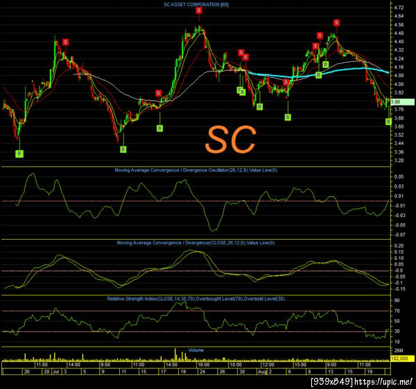This screenshot has width=416, height=389.
Task: Click the S sell marker beside the cyan average line
Action: tap(286, 82)
